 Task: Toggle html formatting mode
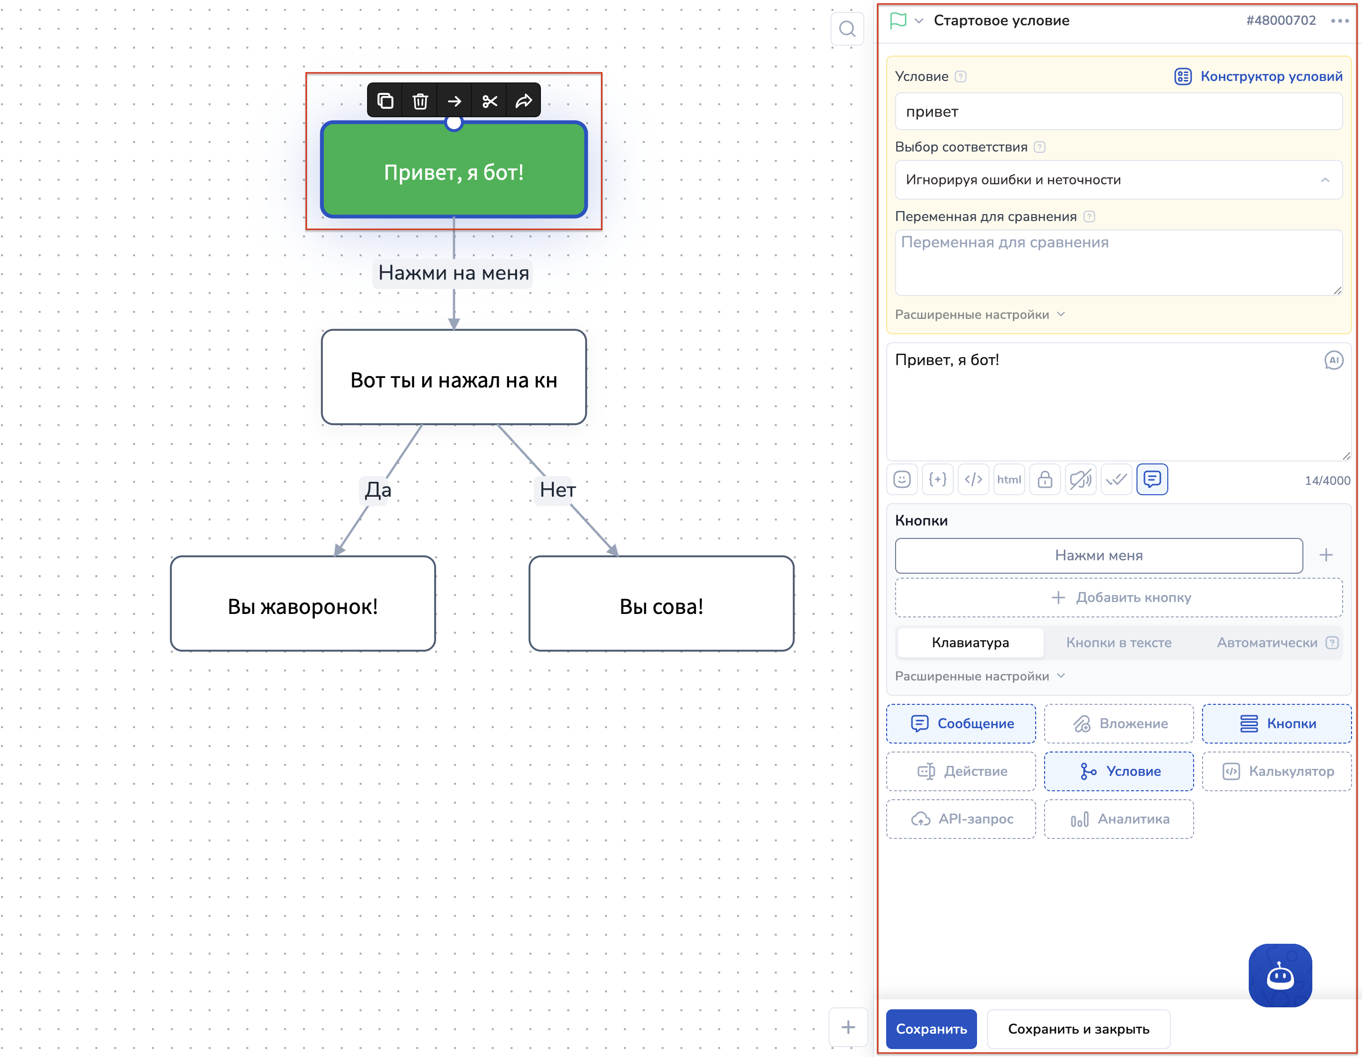[x=1009, y=479]
